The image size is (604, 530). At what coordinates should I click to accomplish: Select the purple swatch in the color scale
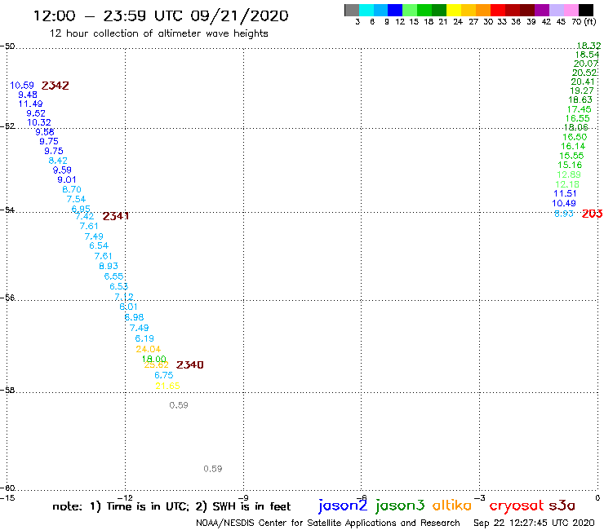[541, 10]
